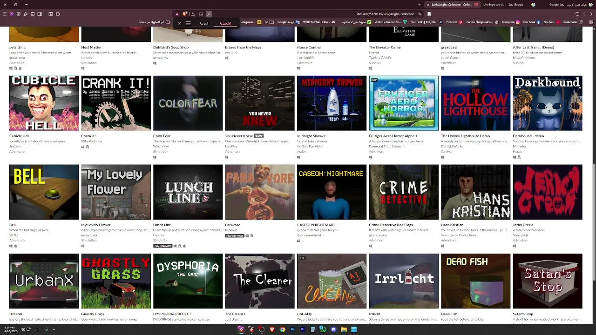Click the translate page icon in address bar

point(209,14)
